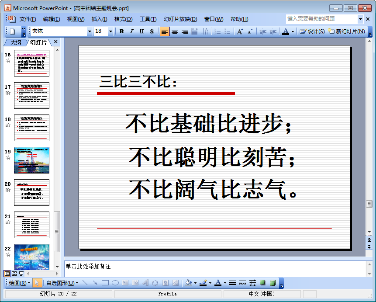
Task: Open the 设计(S) design pane
Action: pyautogui.click(x=312, y=31)
